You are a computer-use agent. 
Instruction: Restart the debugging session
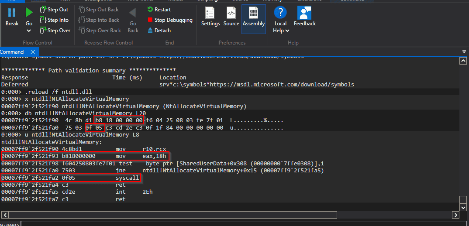coord(159,10)
